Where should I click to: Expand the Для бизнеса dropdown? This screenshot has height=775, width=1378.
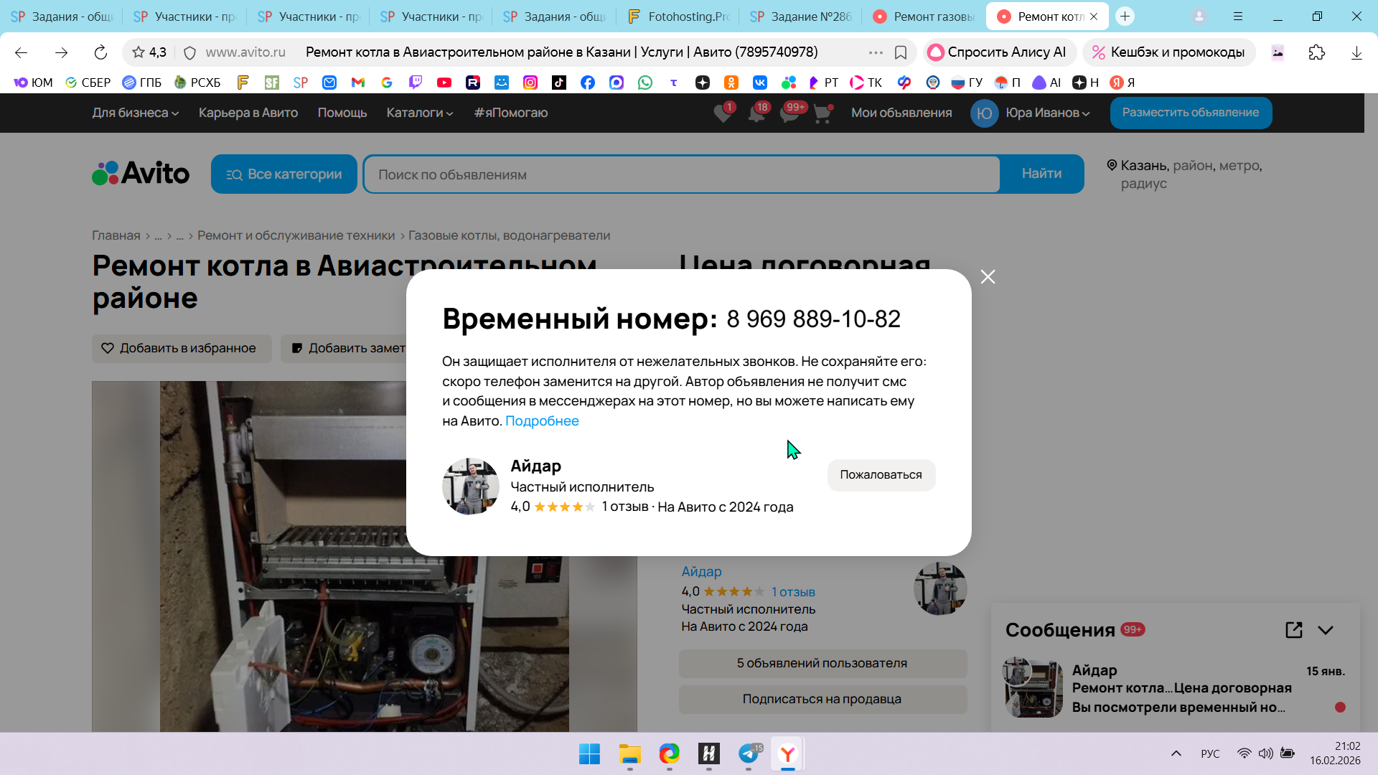pos(135,113)
